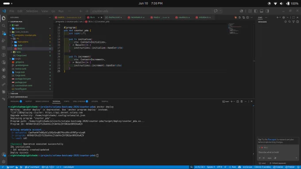Toggle secondary side bar layout button
301x169 pixels.
tap(267, 11)
